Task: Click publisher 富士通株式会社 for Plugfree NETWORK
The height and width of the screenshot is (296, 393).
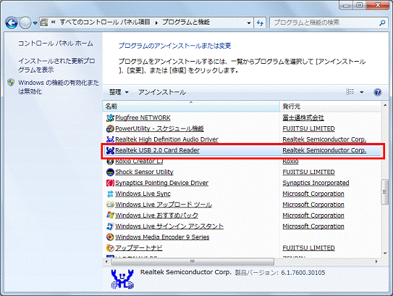Action: tap(303, 118)
